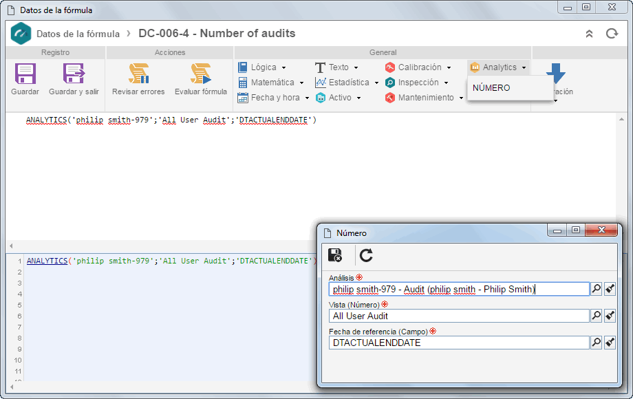Screen dimensions: 633x399
Task: Clear Vista (Número) field with brush icon
Action: 610,316
